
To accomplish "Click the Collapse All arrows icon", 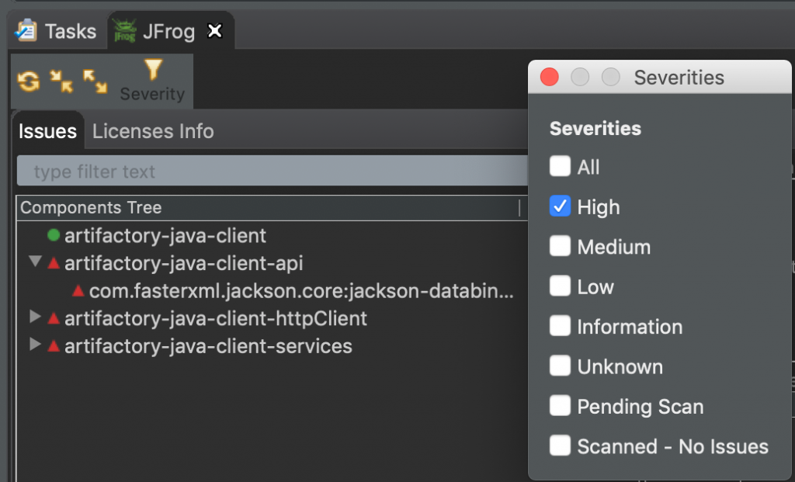I will [61, 81].
